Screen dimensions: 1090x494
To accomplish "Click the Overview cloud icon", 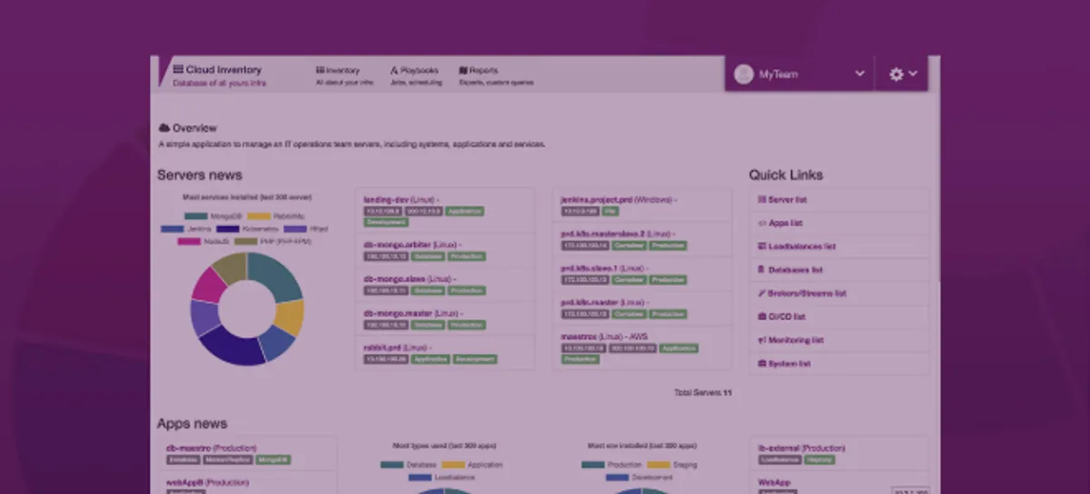I will [x=163, y=128].
